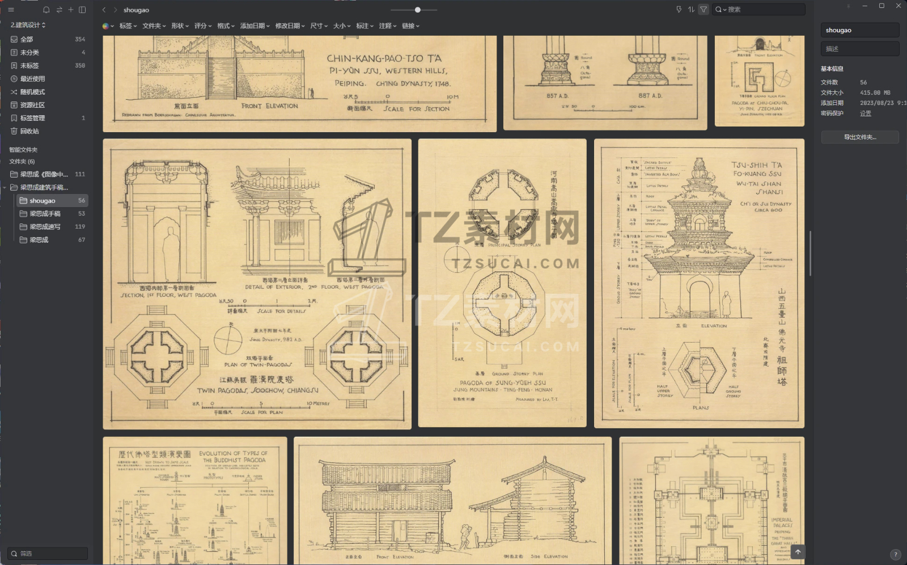Collapse the 梁思成建筑手稿 folder arrow
This screenshot has width=907, height=565.
click(5, 187)
